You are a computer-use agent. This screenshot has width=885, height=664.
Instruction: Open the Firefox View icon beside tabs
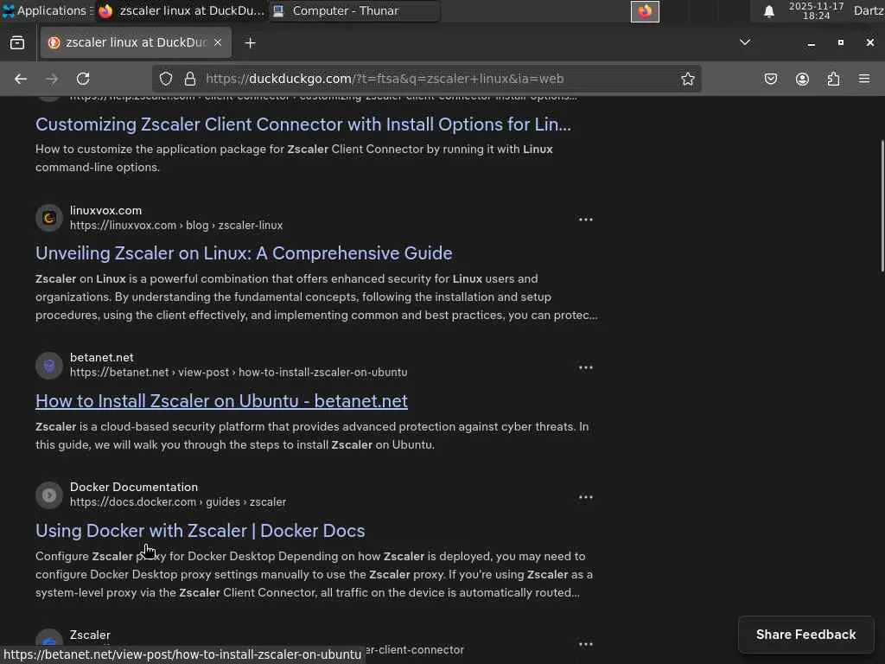[17, 43]
